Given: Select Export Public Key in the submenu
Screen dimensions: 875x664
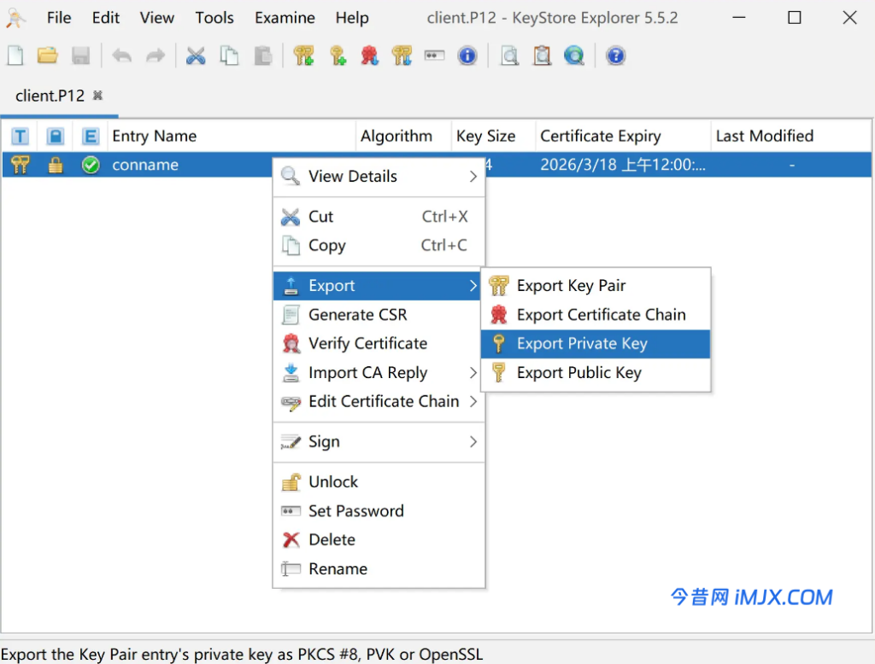Looking at the screenshot, I should tap(596, 372).
